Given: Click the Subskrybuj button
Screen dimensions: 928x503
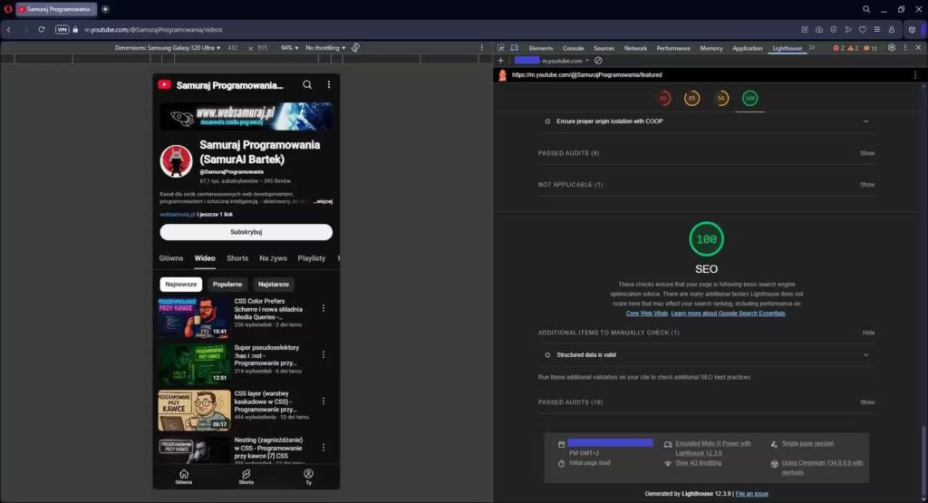Looking at the screenshot, I should coord(246,232).
